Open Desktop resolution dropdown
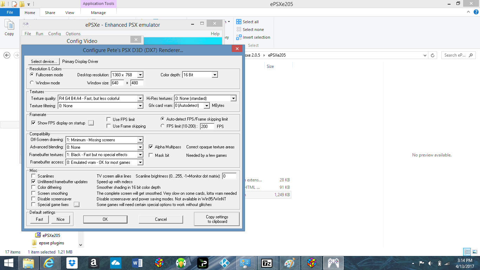The image size is (480, 270). coord(140,75)
